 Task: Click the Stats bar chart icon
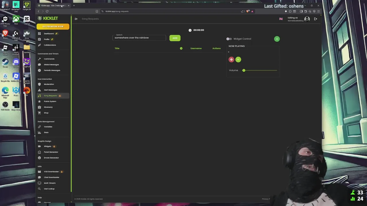[x=40, y=132]
